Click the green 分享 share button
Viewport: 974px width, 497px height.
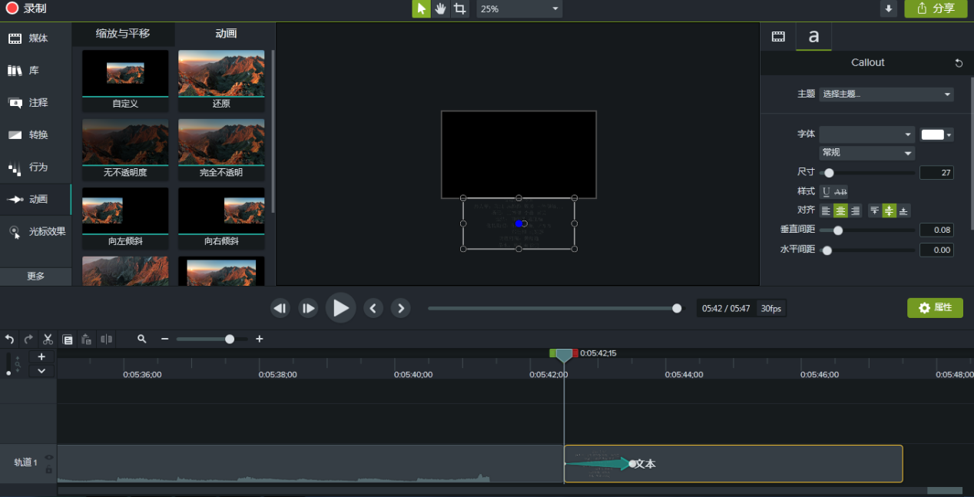936,8
